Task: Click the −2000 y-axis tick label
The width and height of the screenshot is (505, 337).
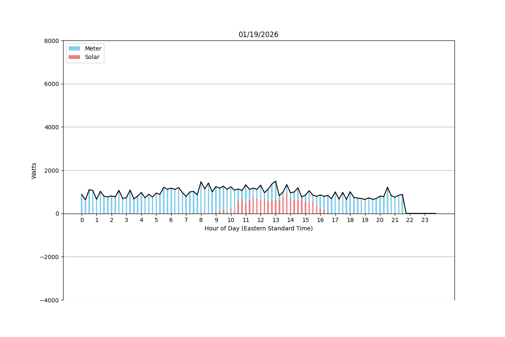Action: pos(50,257)
